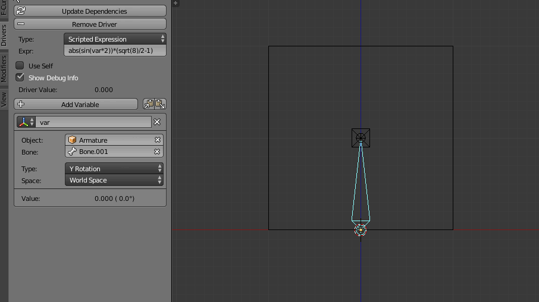539x302 pixels.
Task: Clear the Bone.001 field with X
Action: pyautogui.click(x=157, y=152)
